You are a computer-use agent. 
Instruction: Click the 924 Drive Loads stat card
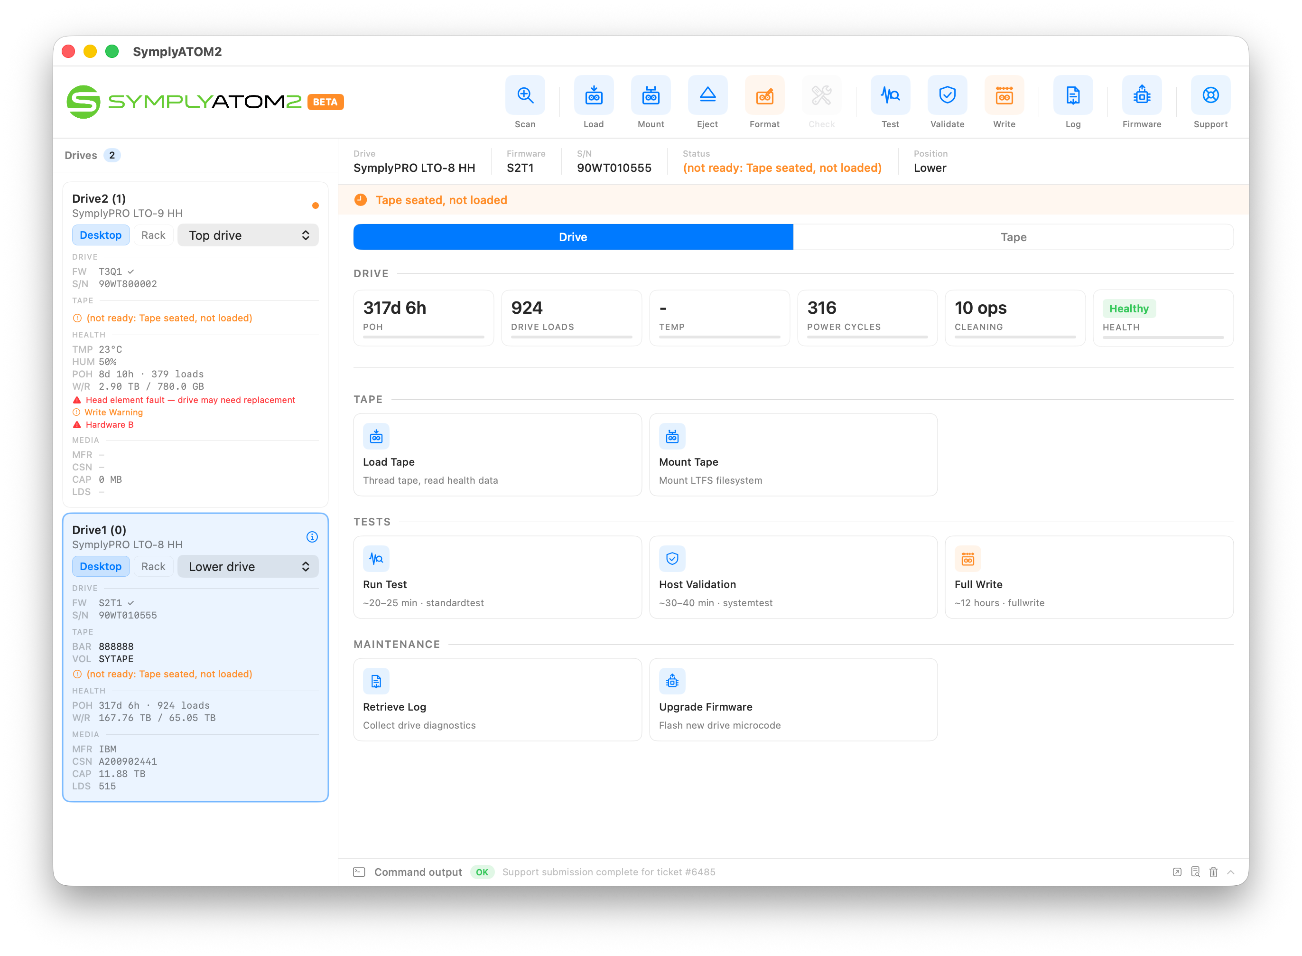(x=571, y=319)
